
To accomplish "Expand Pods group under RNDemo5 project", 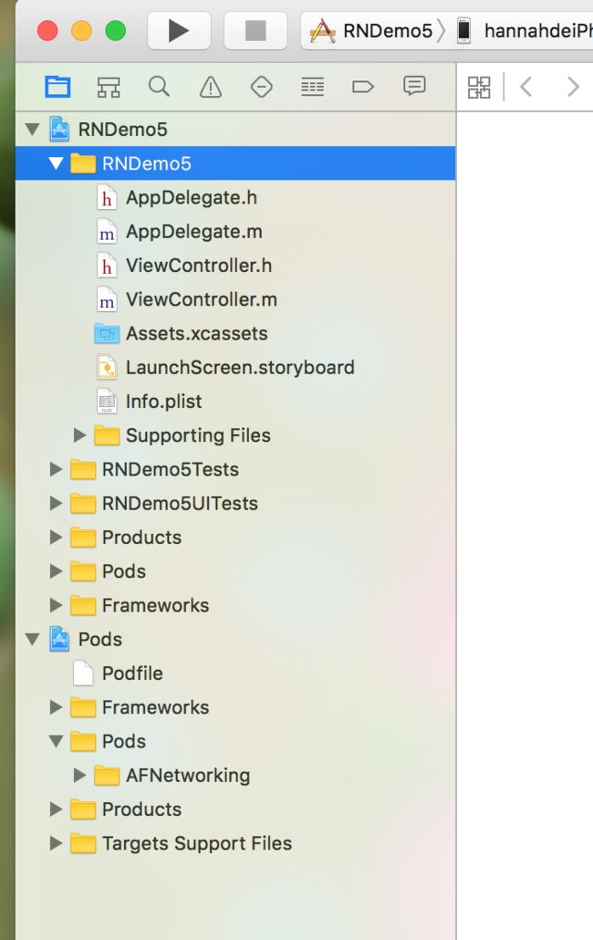I will pyautogui.click(x=56, y=571).
